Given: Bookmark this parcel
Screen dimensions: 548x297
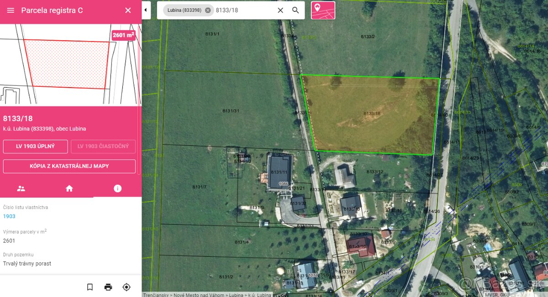Looking at the screenshot, I should tap(90, 287).
